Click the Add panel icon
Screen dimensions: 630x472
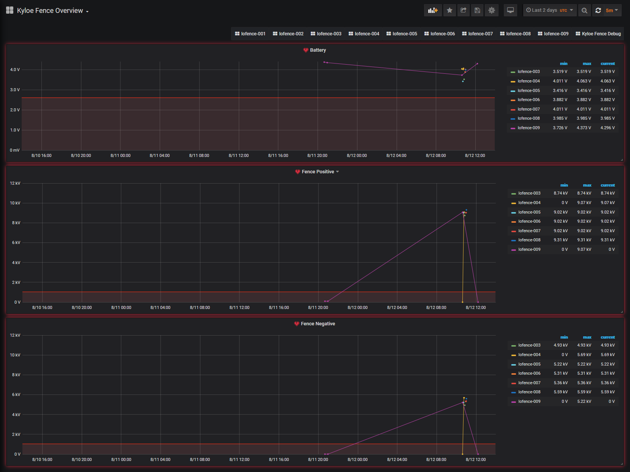[x=433, y=10]
